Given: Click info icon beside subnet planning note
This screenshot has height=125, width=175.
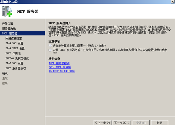Looking at the screenshot, I should [x=50, y=50].
